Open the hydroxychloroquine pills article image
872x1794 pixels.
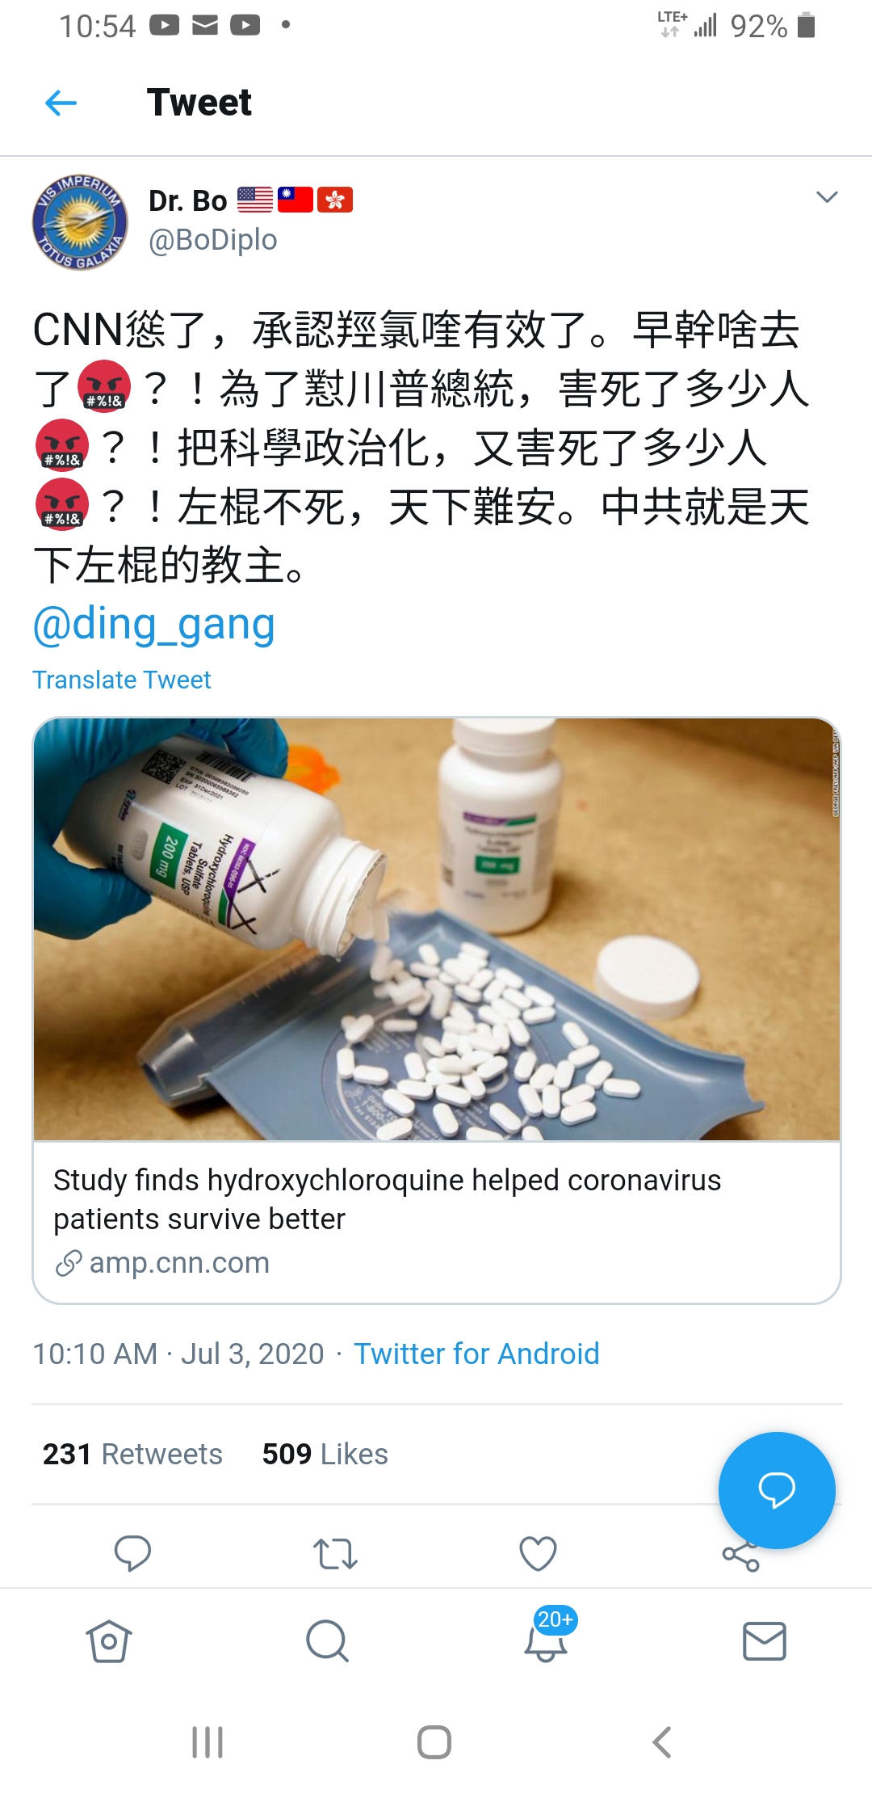[437, 929]
